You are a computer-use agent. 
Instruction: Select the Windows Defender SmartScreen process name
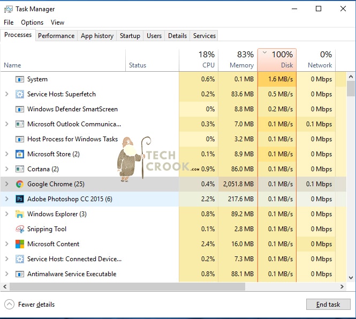click(x=72, y=109)
